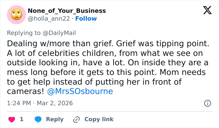Open the @MrsSOsbourne mention
This screenshot has width=219, height=128.
(80, 91)
